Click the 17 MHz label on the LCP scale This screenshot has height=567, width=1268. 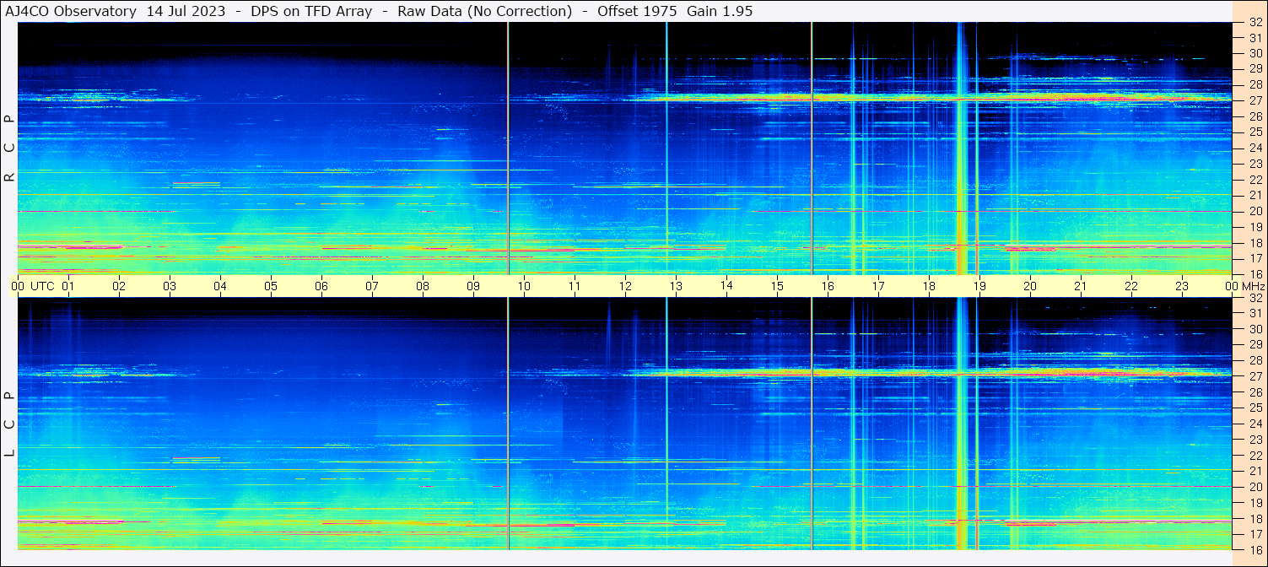click(1255, 534)
